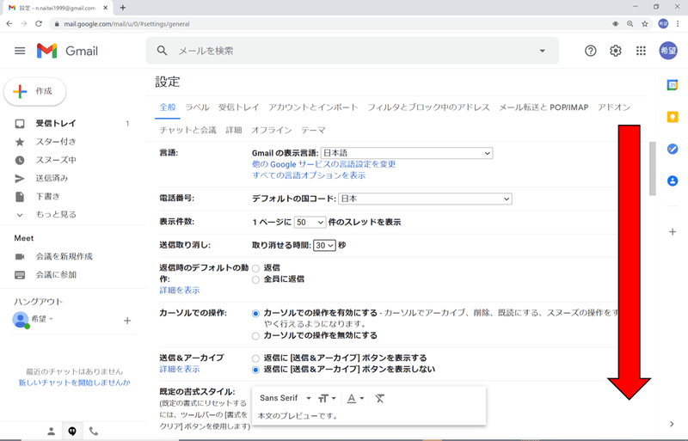Viewport: 688px width, 441px height.
Task: Click the plus icon to get add-ons
Action: point(673,232)
